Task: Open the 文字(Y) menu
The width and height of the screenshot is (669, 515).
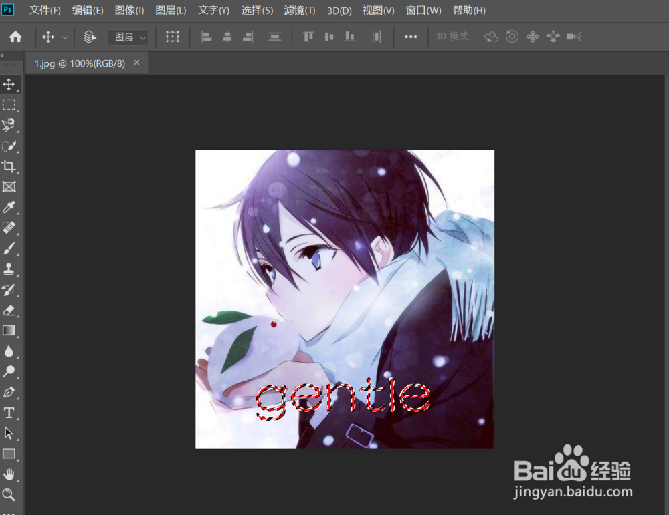Action: (x=213, y=10)
